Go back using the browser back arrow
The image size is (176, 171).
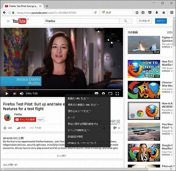coord(4,13)
